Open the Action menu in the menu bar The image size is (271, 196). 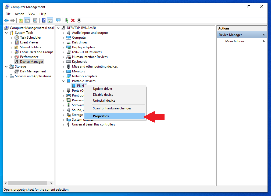point(19,14)
